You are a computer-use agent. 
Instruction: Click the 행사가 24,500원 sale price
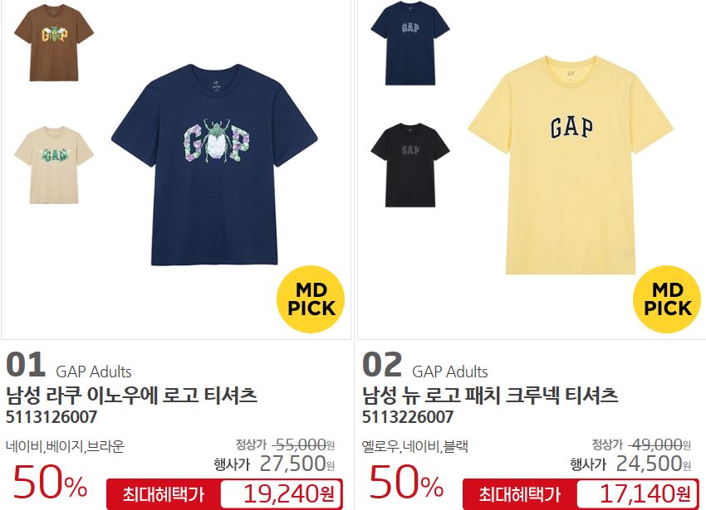[630, 464]
